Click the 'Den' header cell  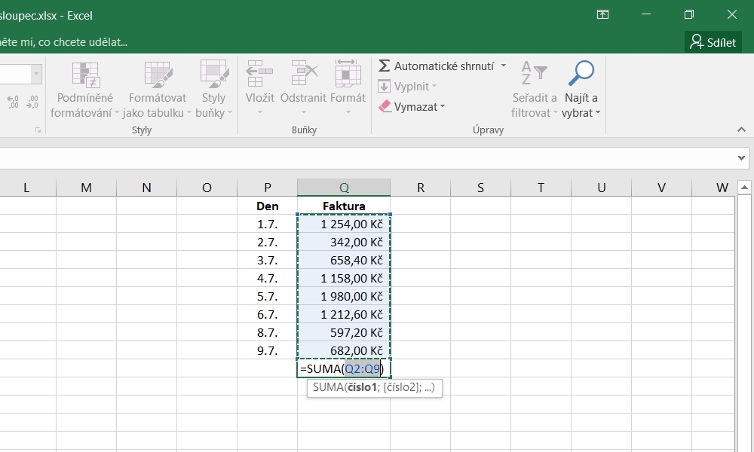tap(268, 206)
